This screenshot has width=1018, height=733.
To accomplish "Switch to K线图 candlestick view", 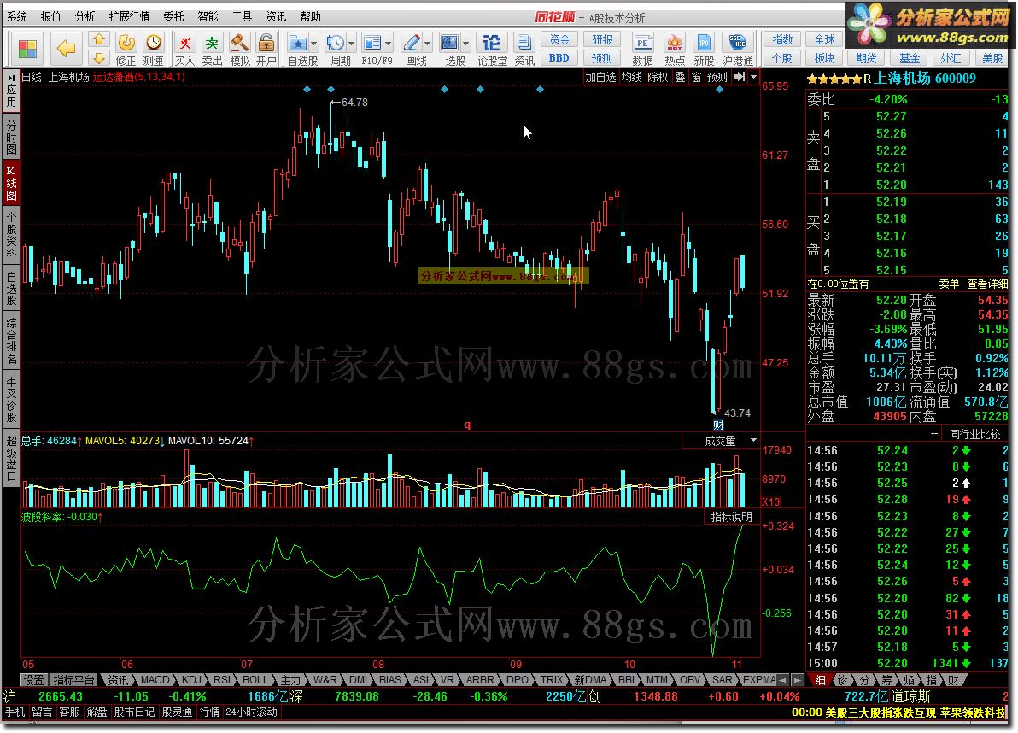I will point(12,183).
